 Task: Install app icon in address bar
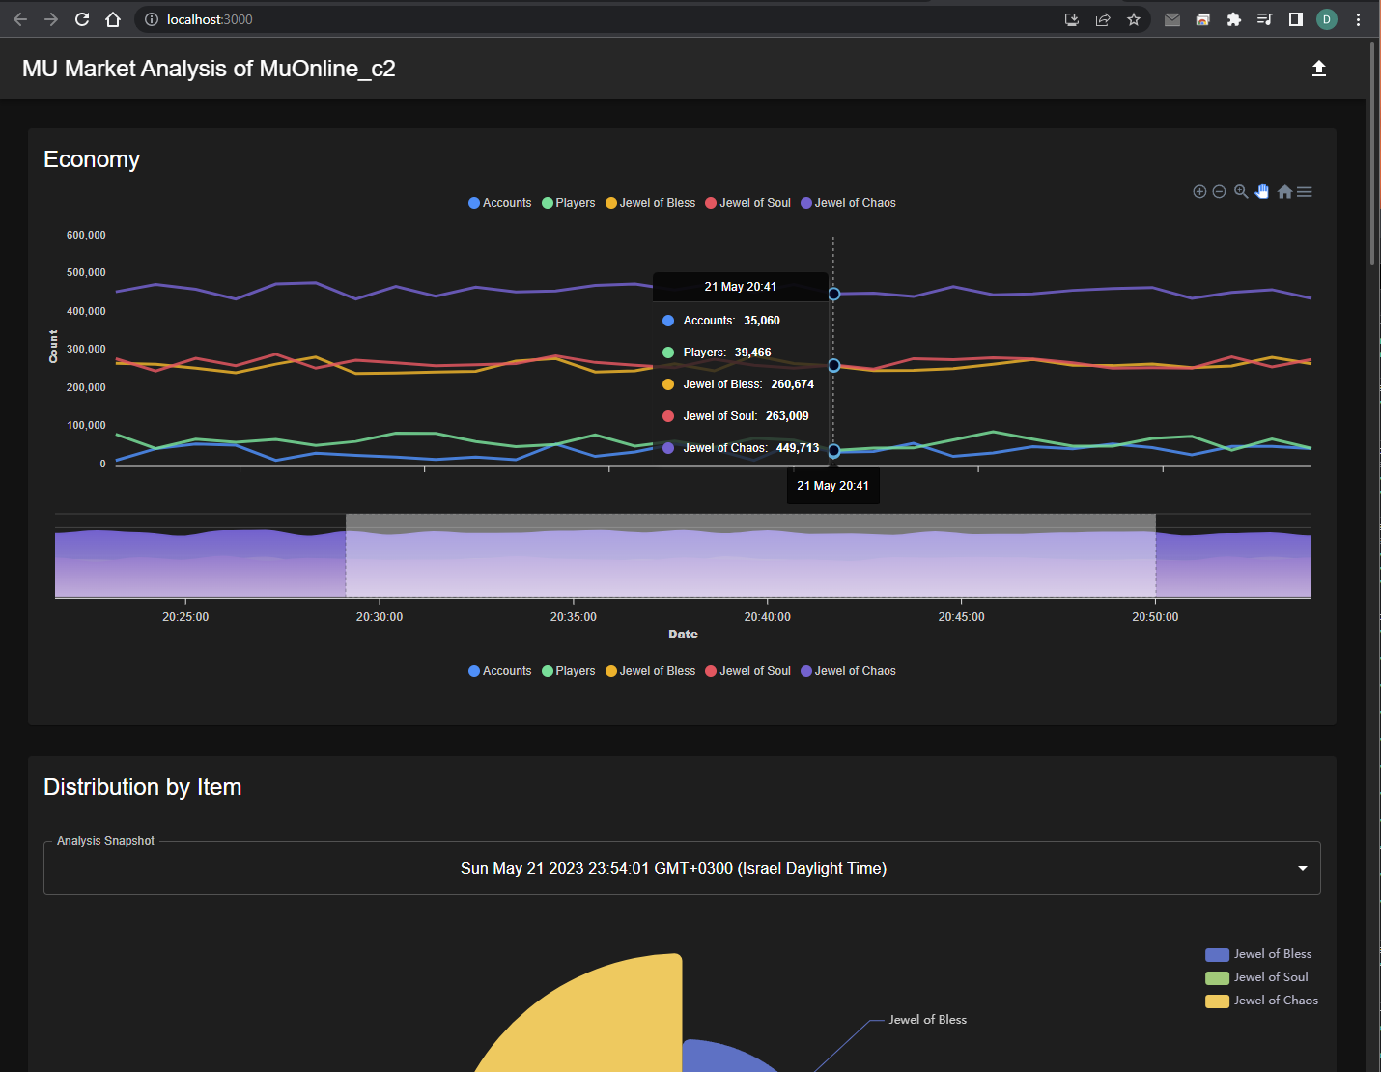(x=1072, y=19)
